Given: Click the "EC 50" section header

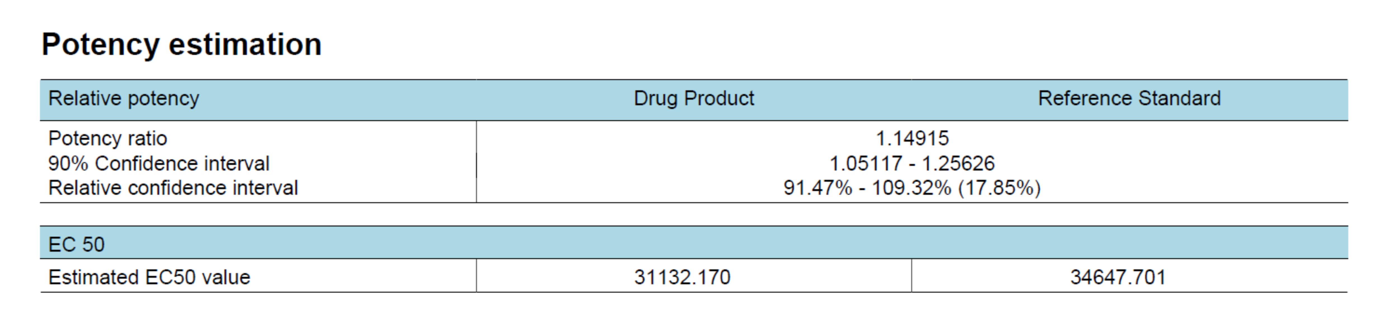Looking at the screenshot, I should [x=76, y=245].
